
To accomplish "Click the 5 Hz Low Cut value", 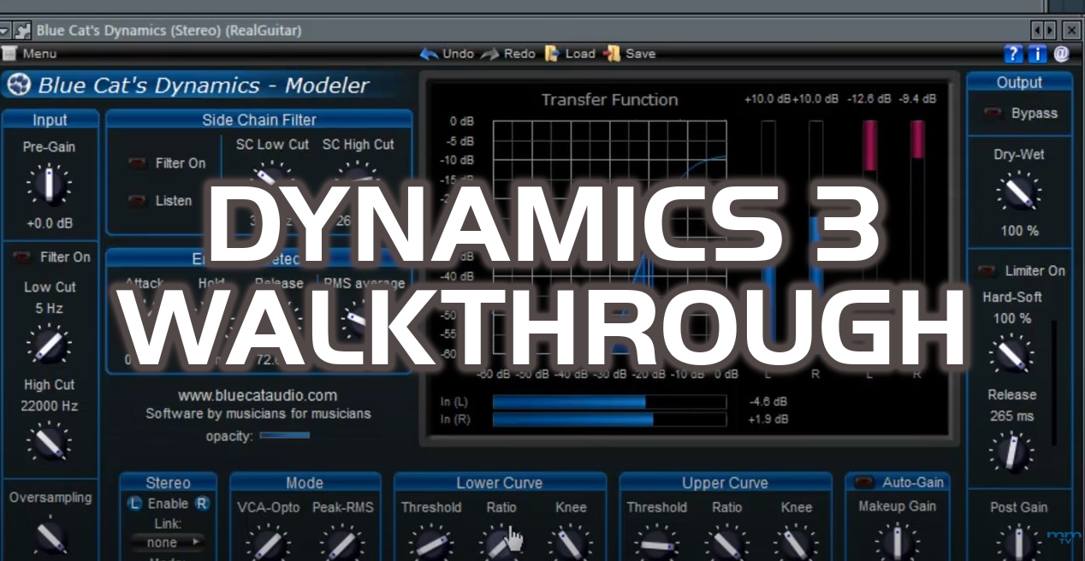I will click(x=49, y=308).
